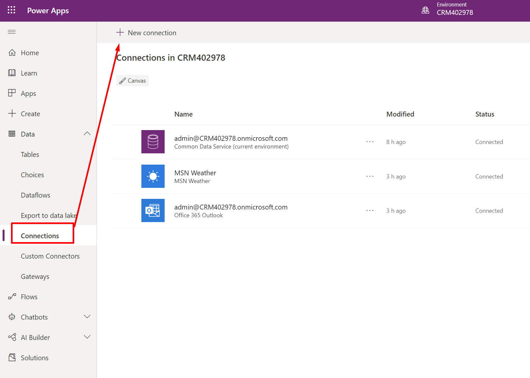Click the Flows icon in sidebar
Viewport: 530px width, 378px height.
pyautogui.click(x=12, y=296)
